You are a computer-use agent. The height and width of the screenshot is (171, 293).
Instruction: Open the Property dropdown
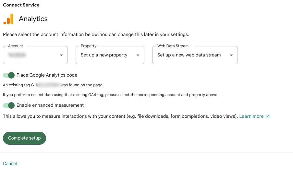[110, 55]
